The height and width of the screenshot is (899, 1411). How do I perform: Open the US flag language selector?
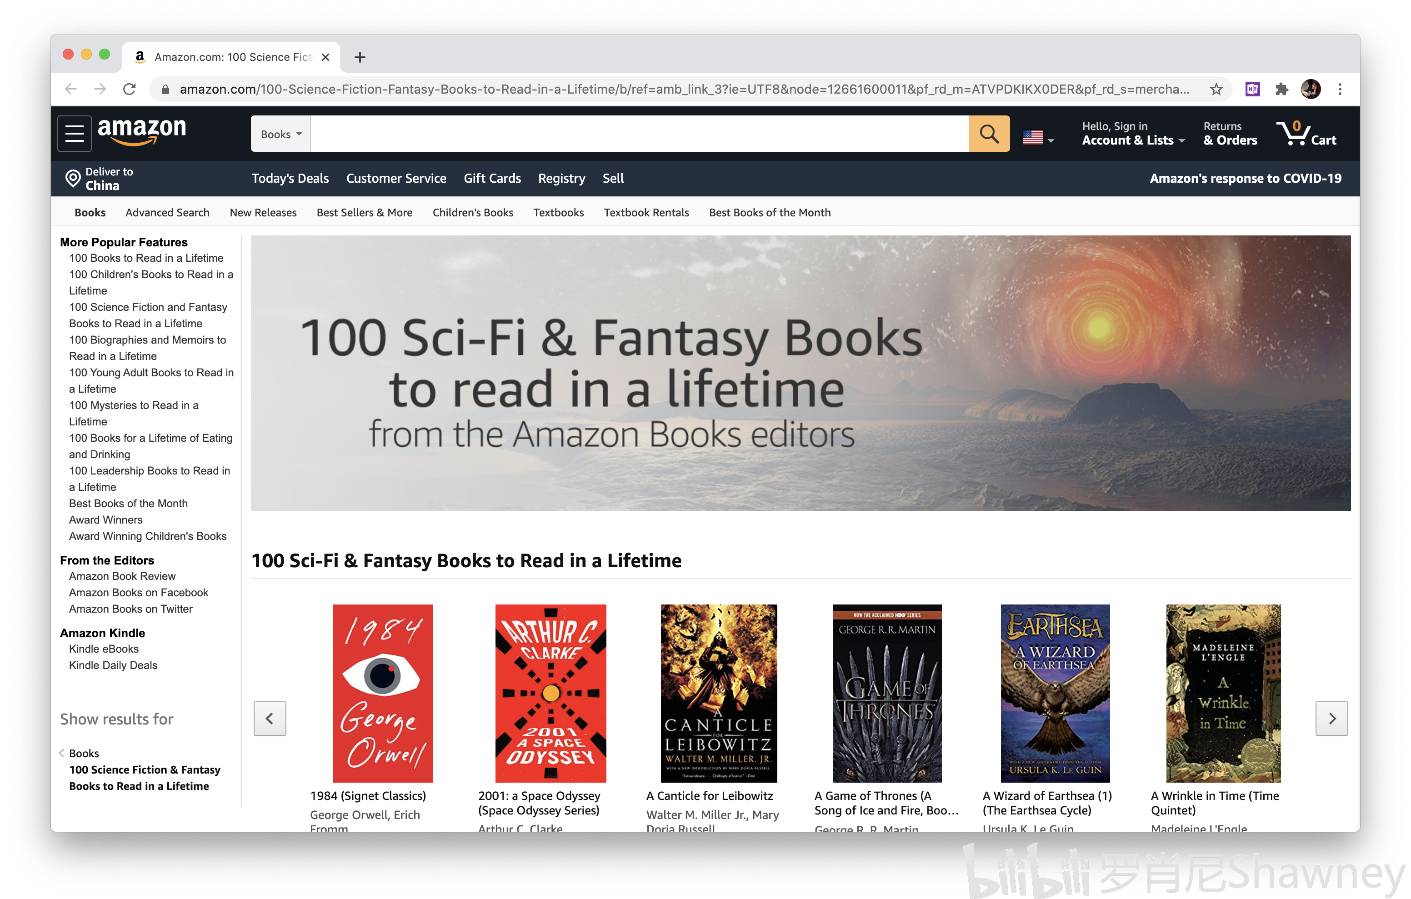pos(1038,137)
